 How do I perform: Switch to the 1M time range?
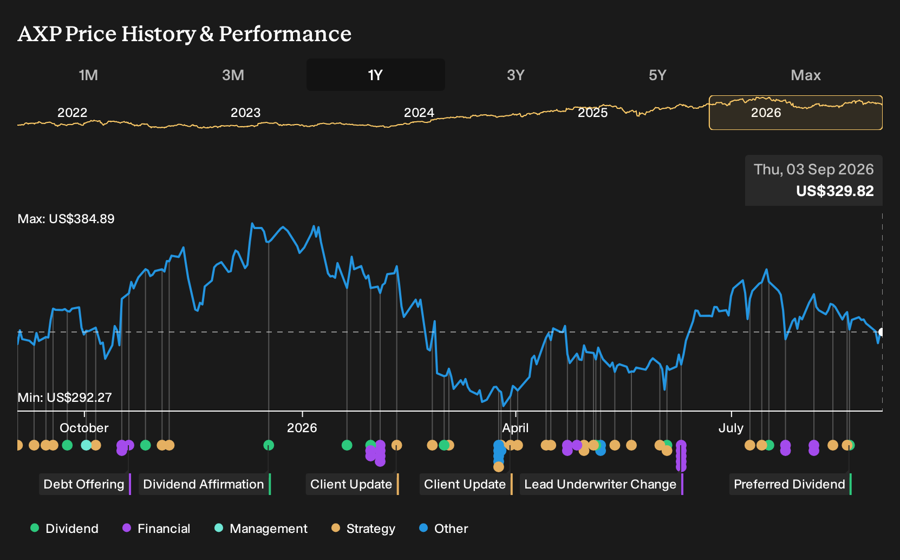[88, 75]
